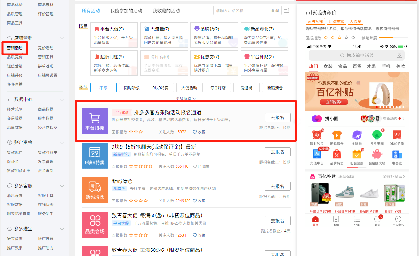
Task: Click the banner carousel dots
Action: [390, 107]
